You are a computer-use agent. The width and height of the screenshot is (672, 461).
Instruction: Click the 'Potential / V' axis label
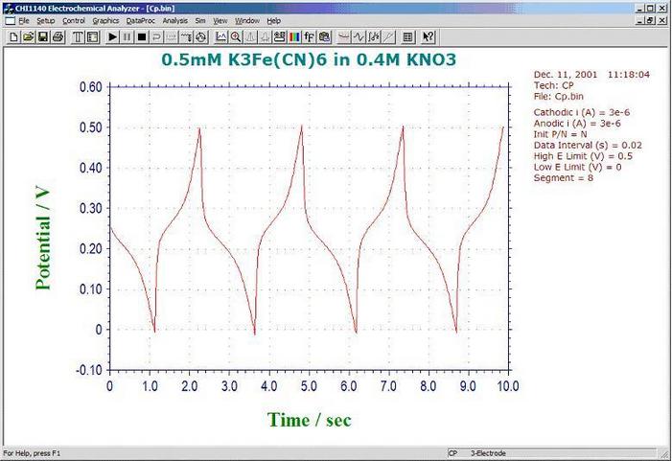[42, 239]
